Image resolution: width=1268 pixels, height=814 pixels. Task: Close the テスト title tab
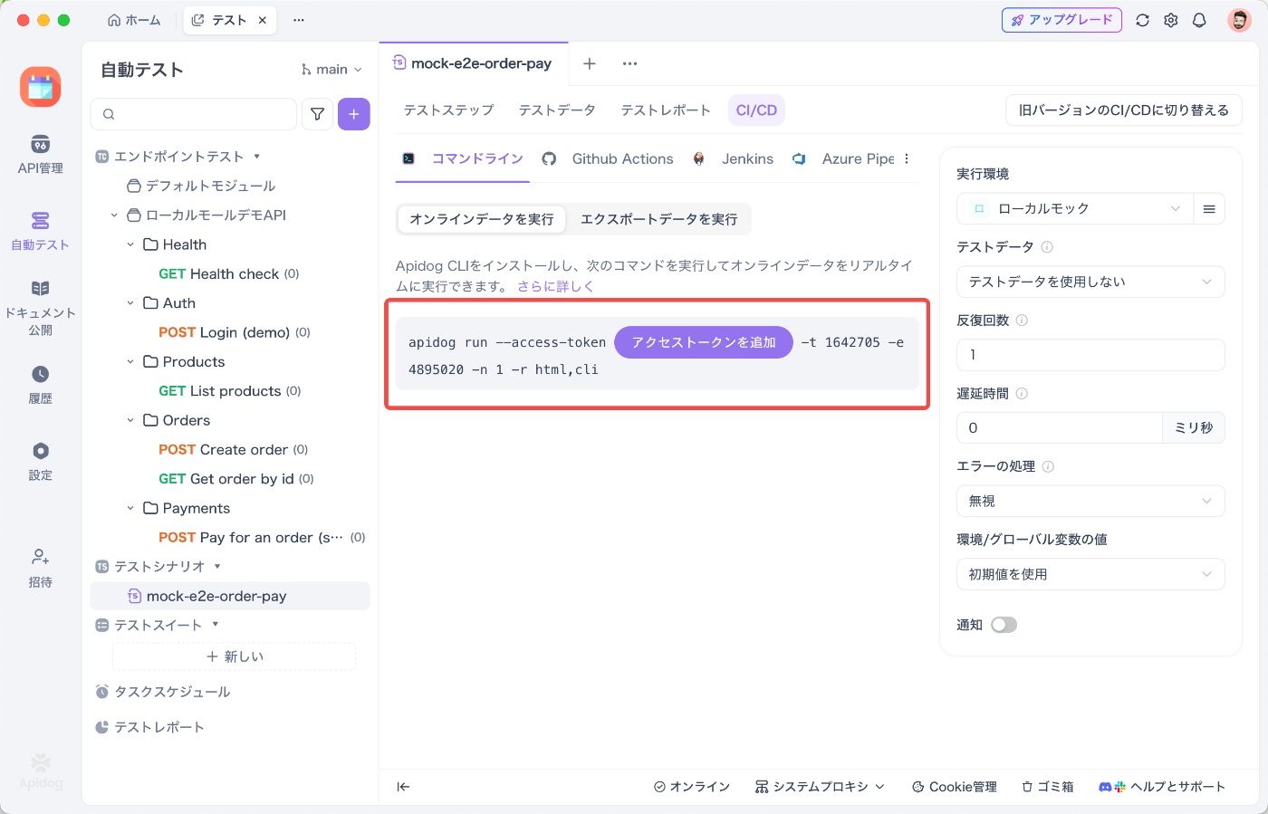[x=263, y=20]
